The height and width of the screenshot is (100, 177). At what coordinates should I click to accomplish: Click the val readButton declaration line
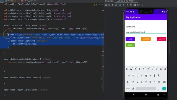tap(35, 19)
